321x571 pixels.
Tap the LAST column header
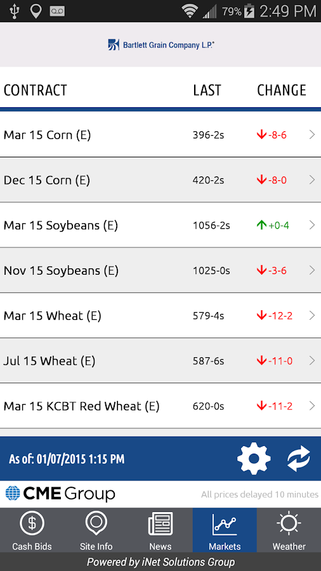tap(207, 90)
